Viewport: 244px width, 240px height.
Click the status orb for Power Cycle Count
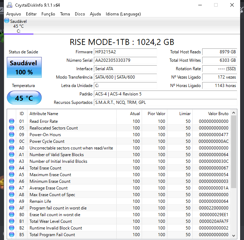pos(12,141)
